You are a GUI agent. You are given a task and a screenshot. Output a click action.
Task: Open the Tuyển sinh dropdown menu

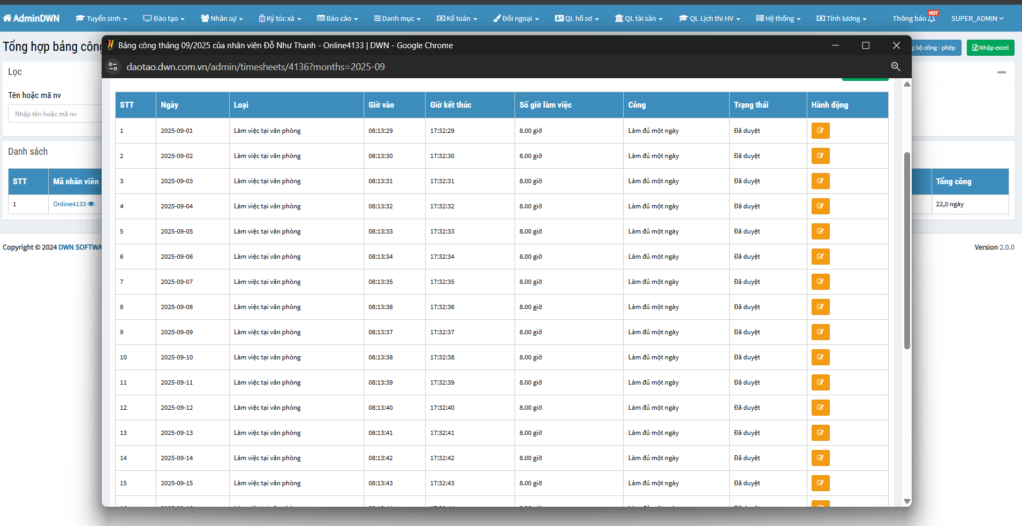101,19
